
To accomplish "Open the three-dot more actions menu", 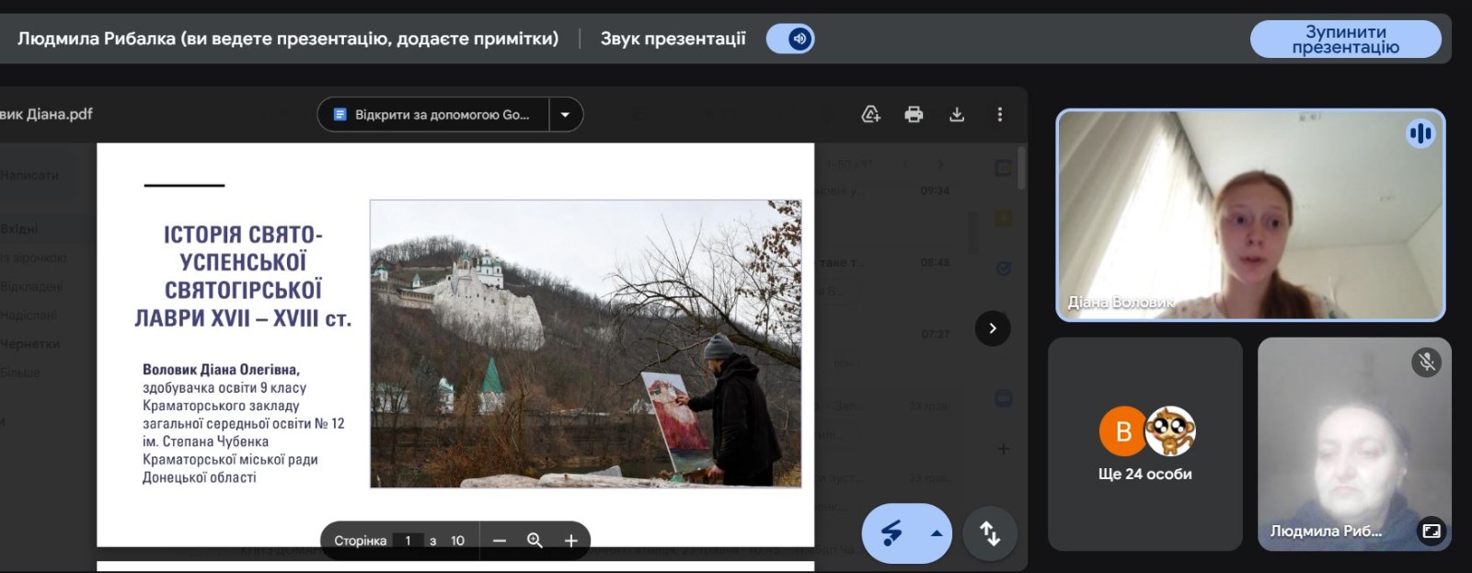I will tap(1000, 114).
